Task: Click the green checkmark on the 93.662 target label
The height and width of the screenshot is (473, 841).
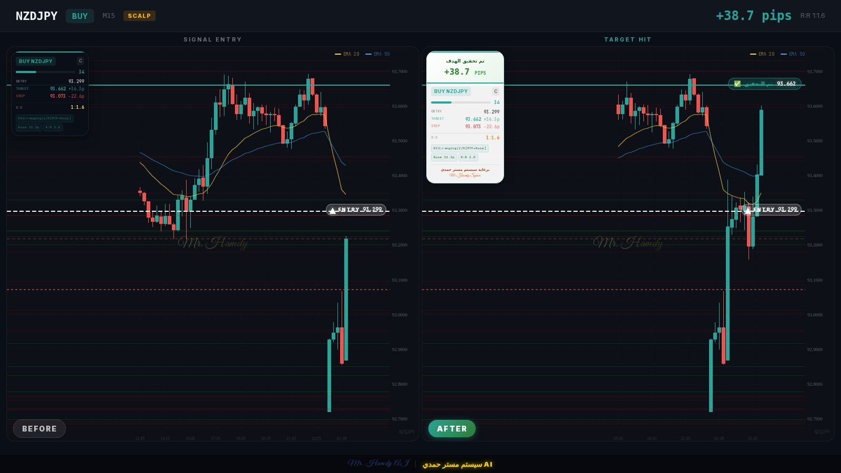Action: [x=737, y=84]
